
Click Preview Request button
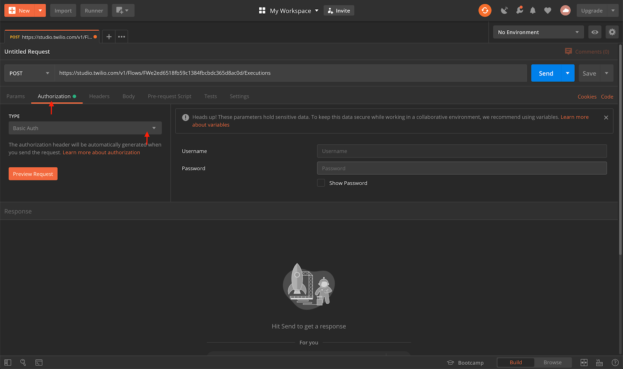click(33, 174)
